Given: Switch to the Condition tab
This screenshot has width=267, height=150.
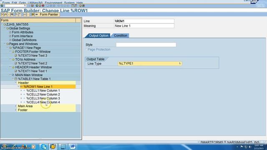Looking at the screenshot, I should (x=121, y=35).
